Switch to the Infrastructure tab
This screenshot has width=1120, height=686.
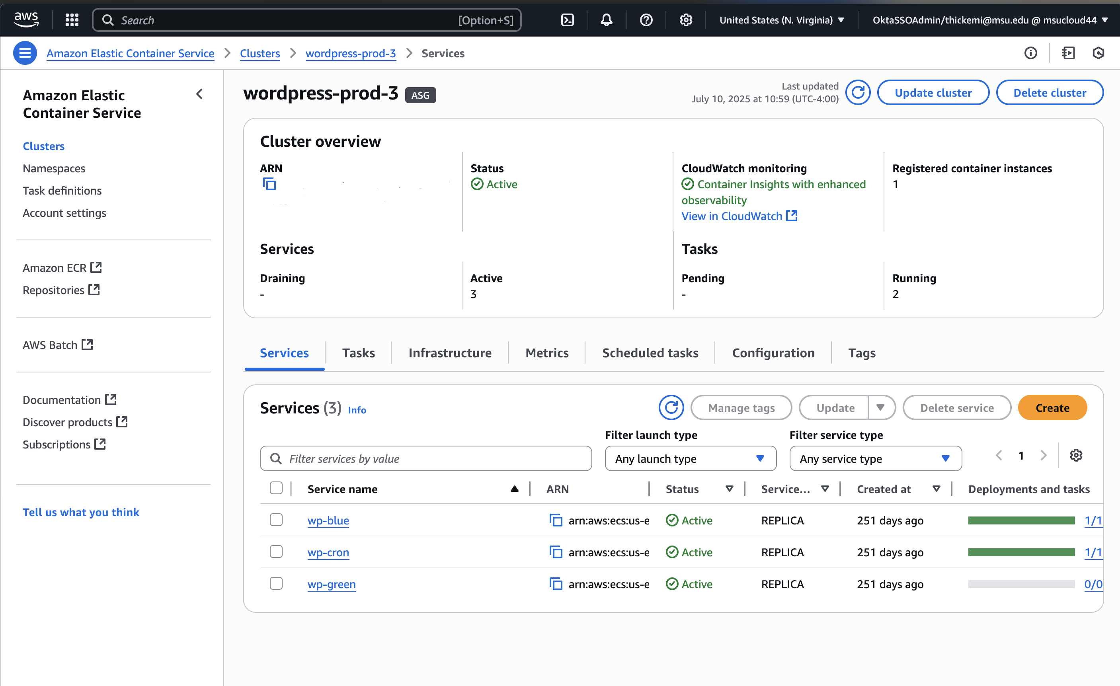coord(449,353)
